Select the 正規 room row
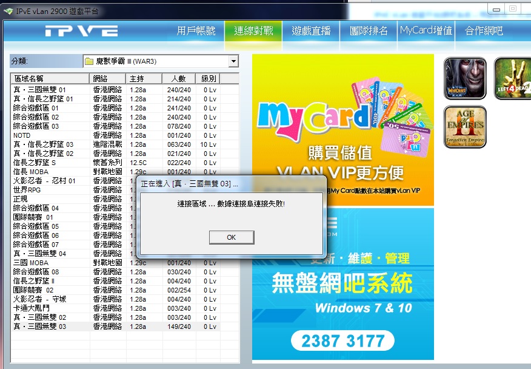 click(74, 199)
